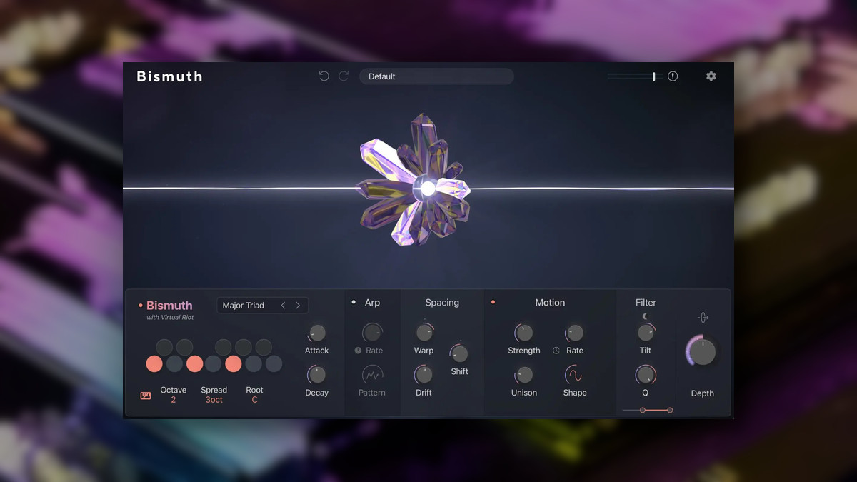Click the keyboard input icon beside Octave
Image resolution: width=857 pixels, height=482 pixels.
click(146, 396)
